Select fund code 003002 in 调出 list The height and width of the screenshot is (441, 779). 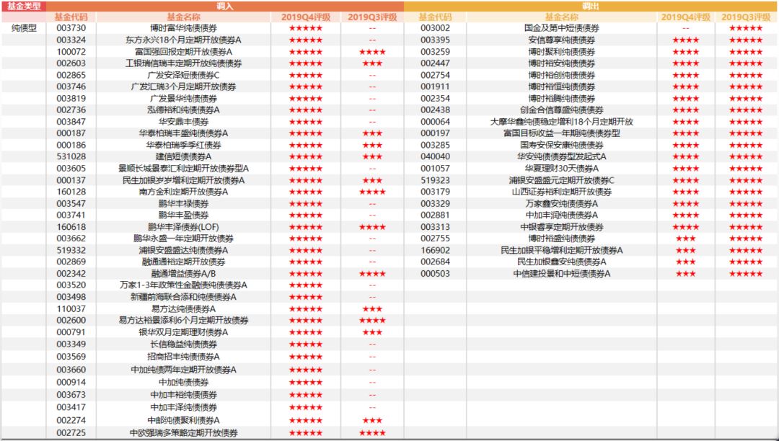click(x=435, y=28)
